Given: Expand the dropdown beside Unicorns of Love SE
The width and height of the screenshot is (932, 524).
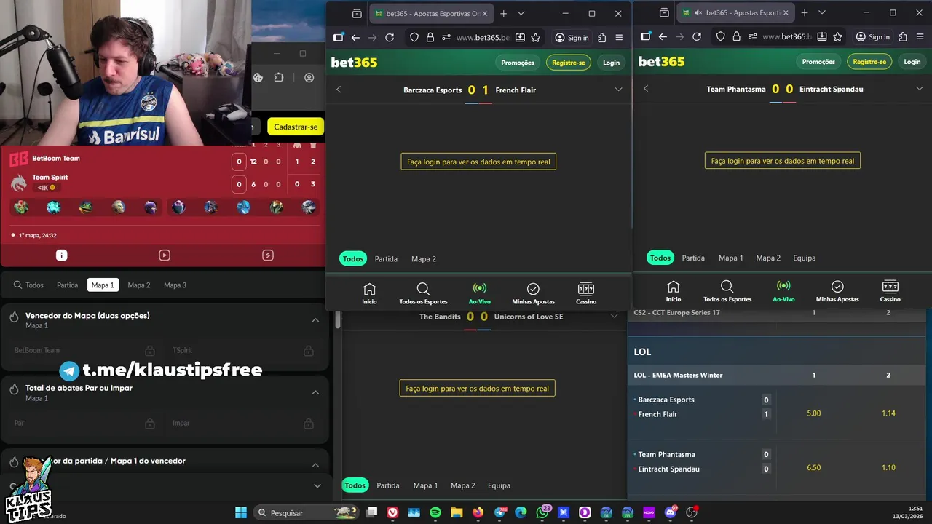Looking at the screenshot, I should (615, 317).
